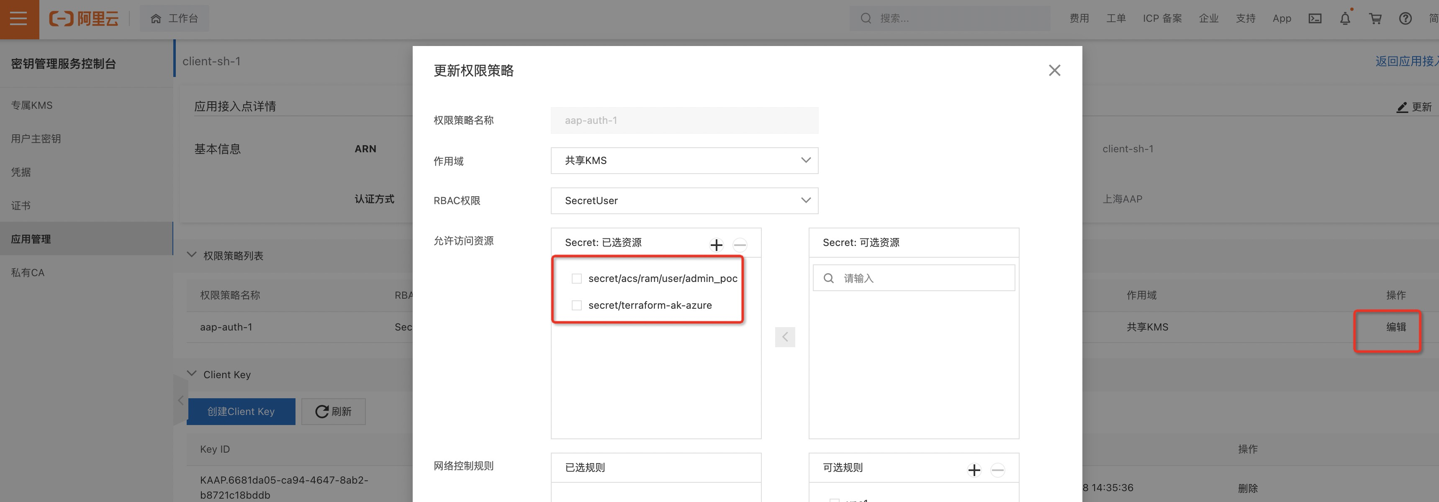Open the shopping cart icon
This screenshot has height=502, width=1439.
(1375, 18)
